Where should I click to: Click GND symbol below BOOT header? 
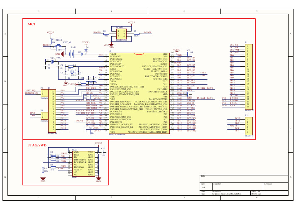pos(111,46)
